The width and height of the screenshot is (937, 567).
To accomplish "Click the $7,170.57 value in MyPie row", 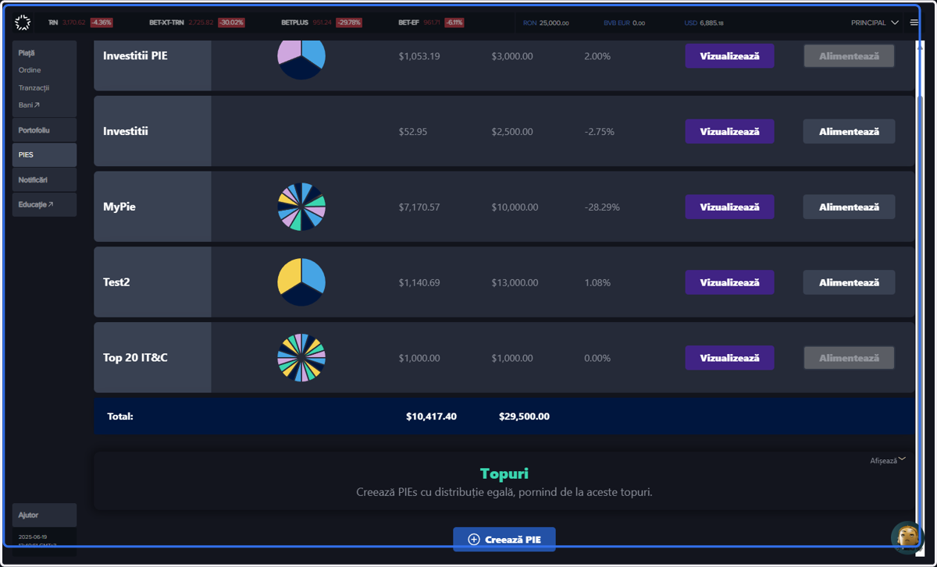I will [419, 207].
